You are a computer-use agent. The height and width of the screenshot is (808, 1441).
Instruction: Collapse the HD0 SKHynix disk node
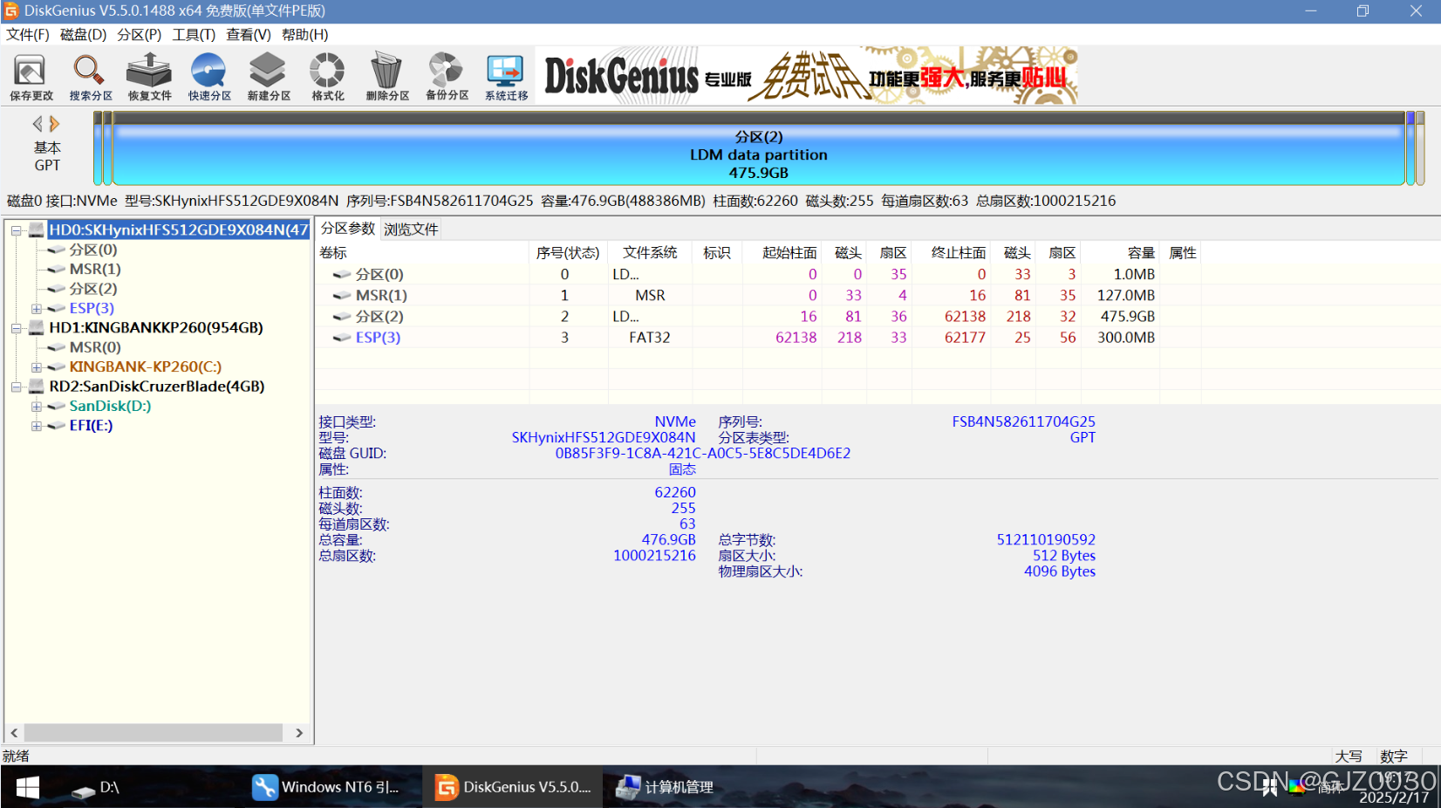pyautogui.click(x=16, y=230)
